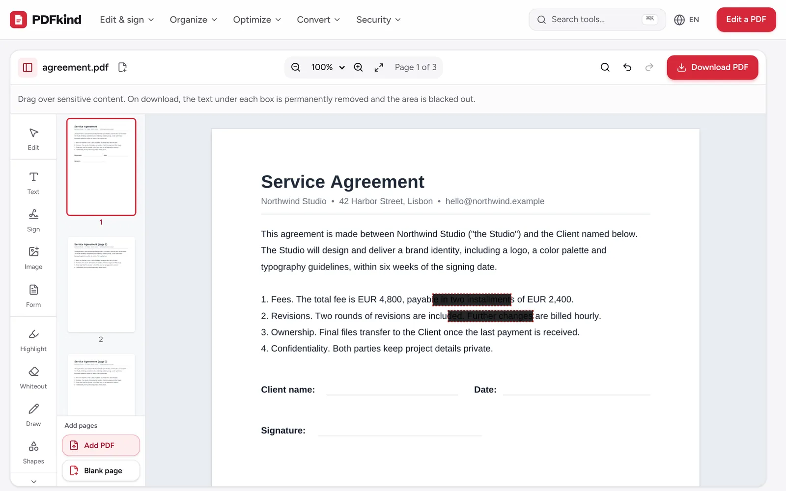Pick the Whiteout tool
The image size is (786, 491).
click(33, 378)
